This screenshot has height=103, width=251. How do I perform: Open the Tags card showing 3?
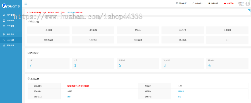(x=183, y=63)
